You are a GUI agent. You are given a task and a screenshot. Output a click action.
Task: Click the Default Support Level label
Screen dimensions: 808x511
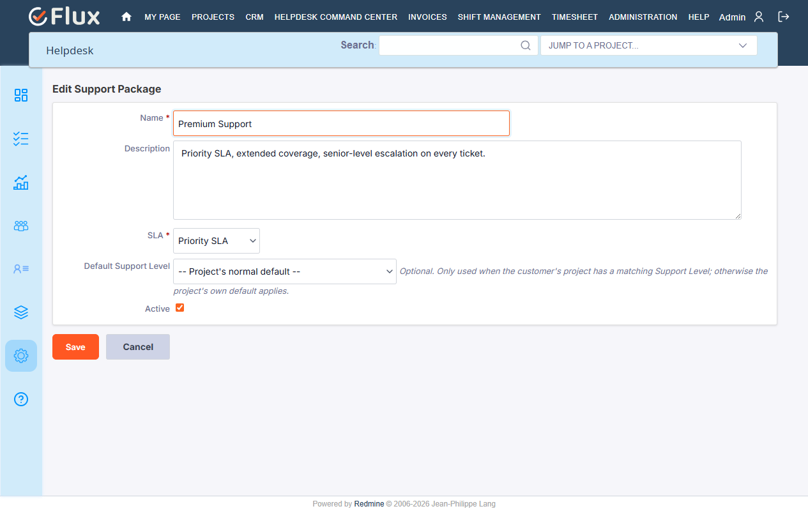[x=127, y=266]
